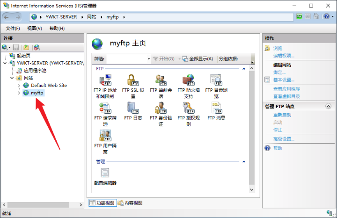The image size is (337, 218).
Task: Open FTP IP address and domain restrictions
Action: coord(105,86)
